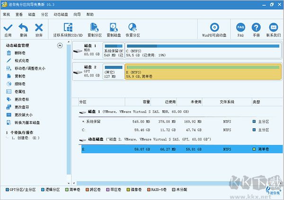Click left panel scrollbar up arrow

point(69,42)
